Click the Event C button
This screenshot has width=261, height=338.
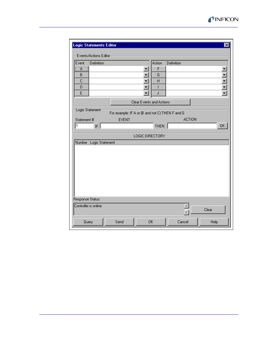click(82, 81)
